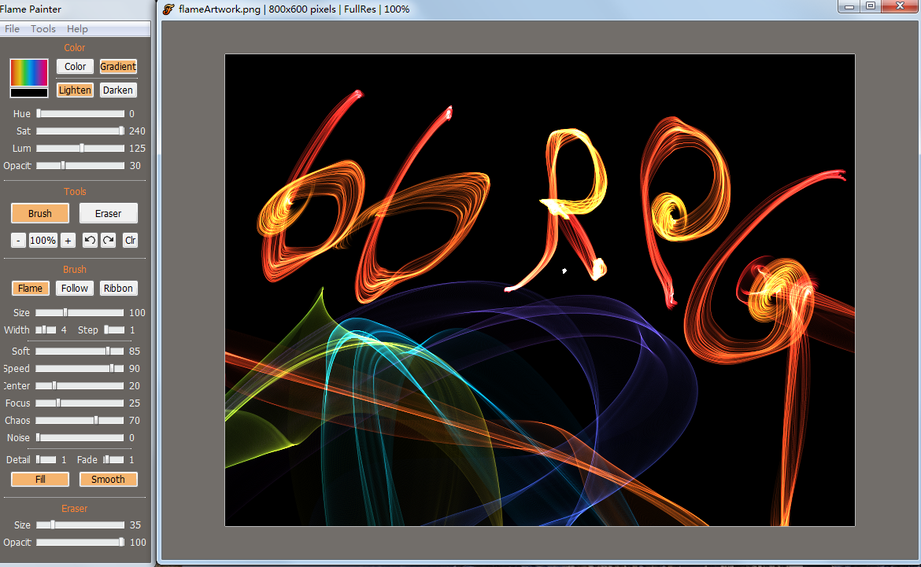Click the color Opacit slider set to 30
Screen dimensions: 921x567
[80, 165]
